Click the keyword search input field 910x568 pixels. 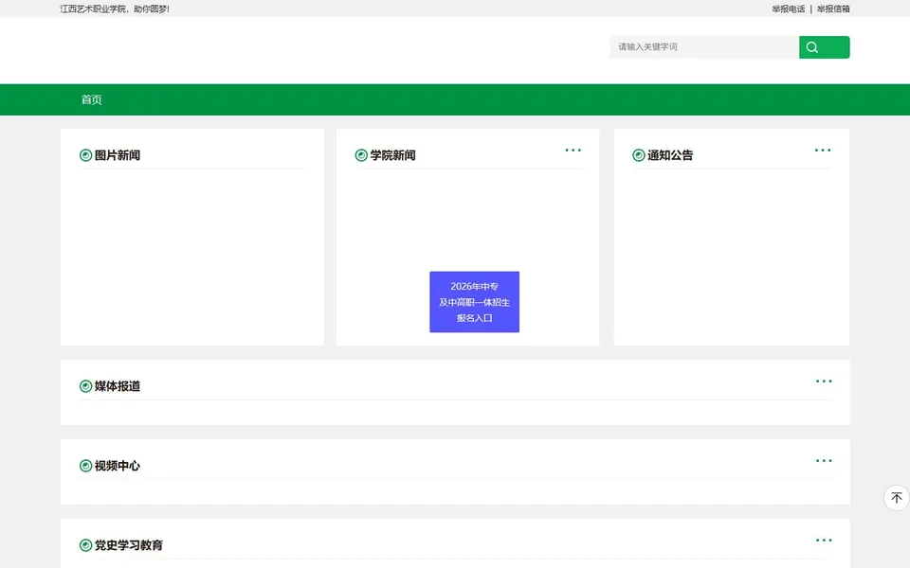(x=704, y=47)
